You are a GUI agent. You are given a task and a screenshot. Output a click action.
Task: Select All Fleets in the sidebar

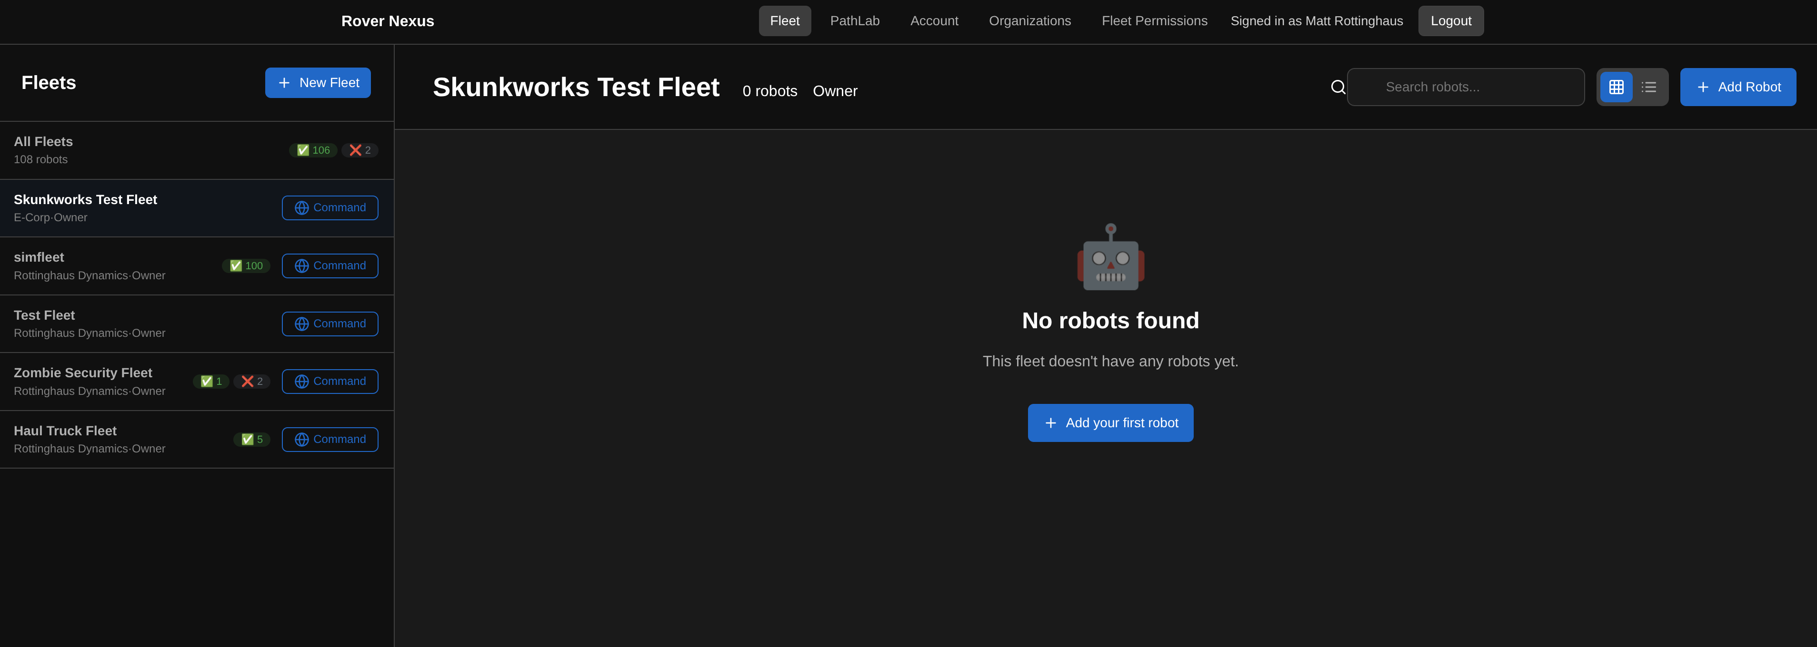point(197,150)
